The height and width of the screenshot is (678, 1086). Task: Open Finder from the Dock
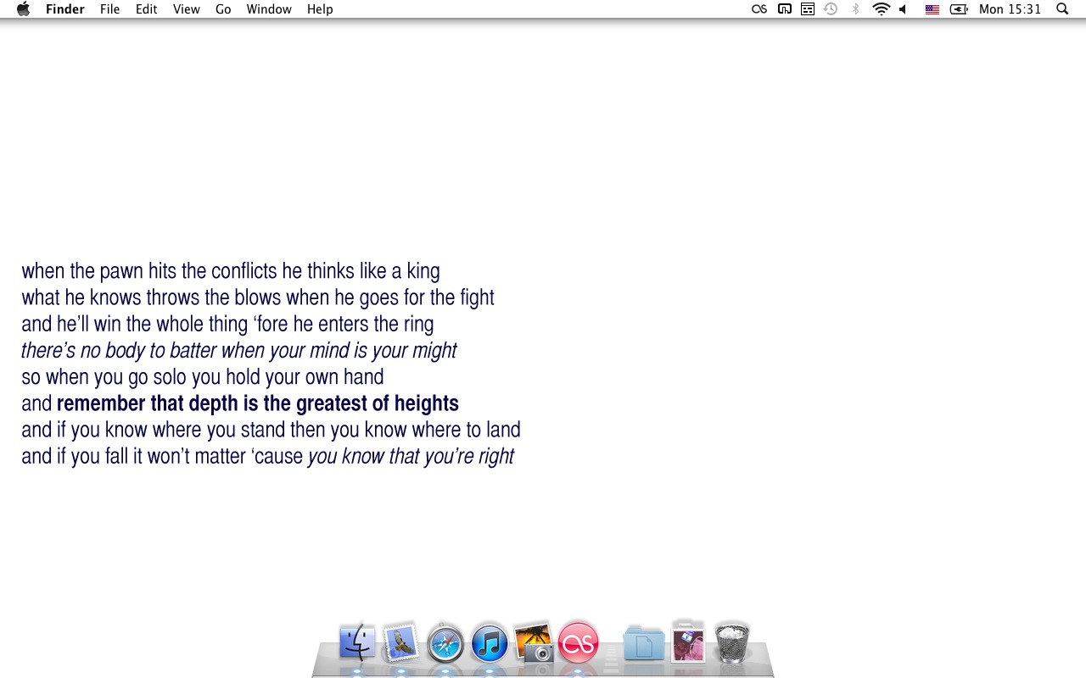357,643
